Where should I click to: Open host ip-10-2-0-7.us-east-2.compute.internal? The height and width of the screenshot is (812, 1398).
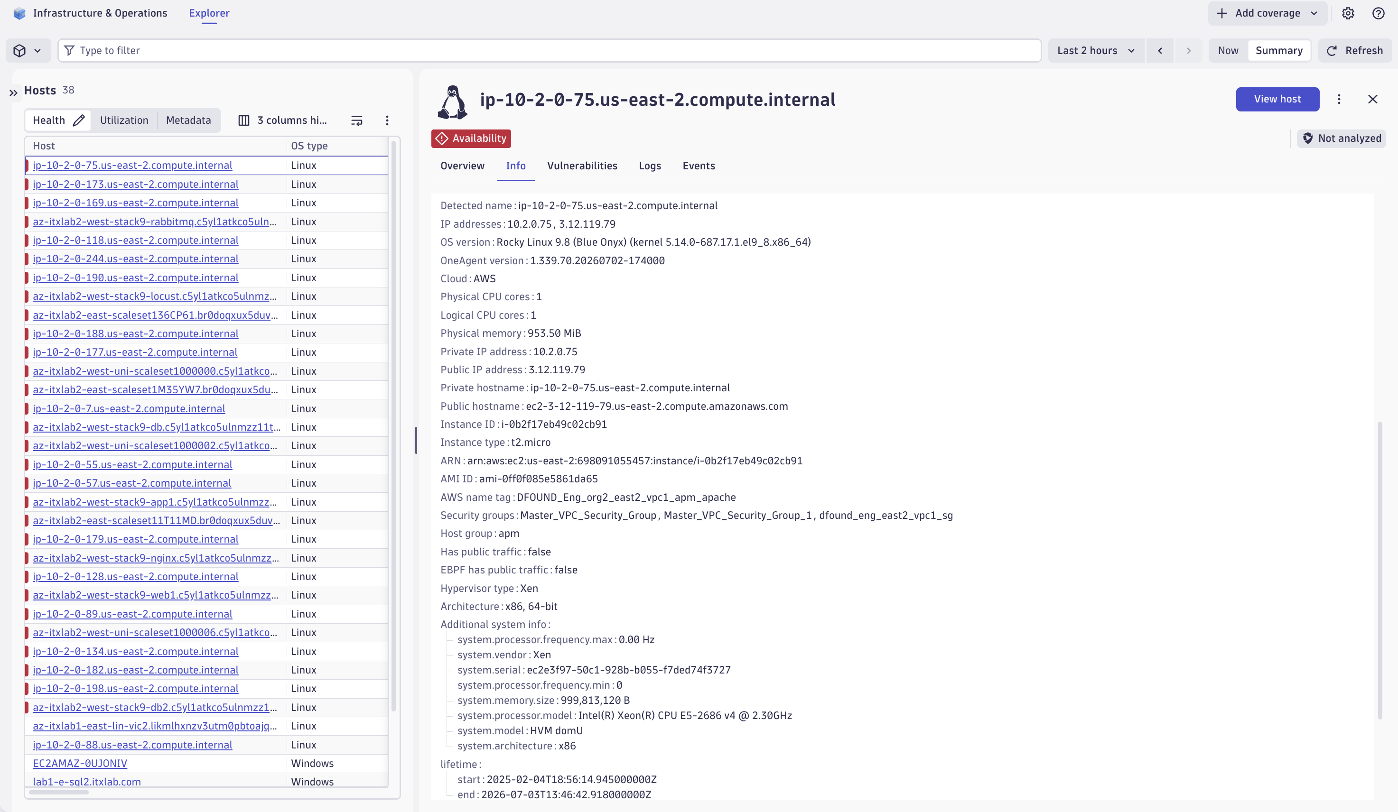129,409
